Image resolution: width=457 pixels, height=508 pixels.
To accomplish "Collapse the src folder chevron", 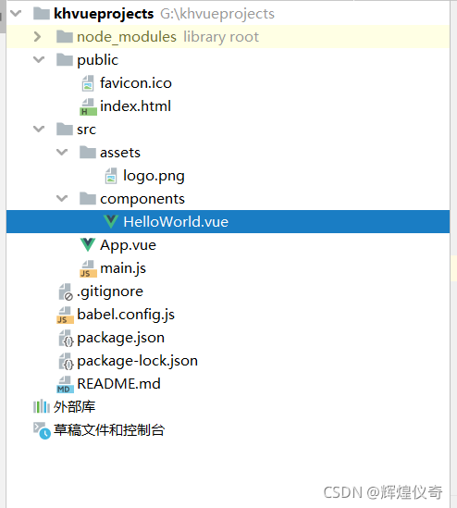I will point(39,130).
